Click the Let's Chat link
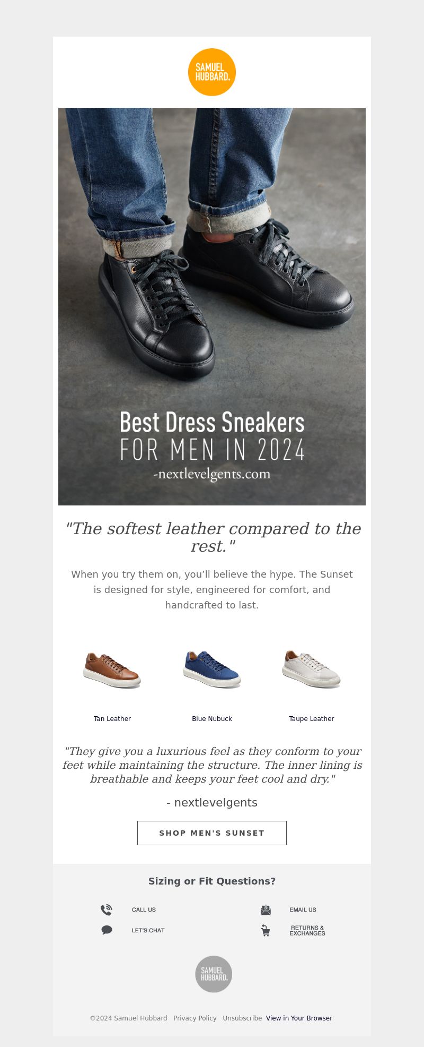 [148, 930]
